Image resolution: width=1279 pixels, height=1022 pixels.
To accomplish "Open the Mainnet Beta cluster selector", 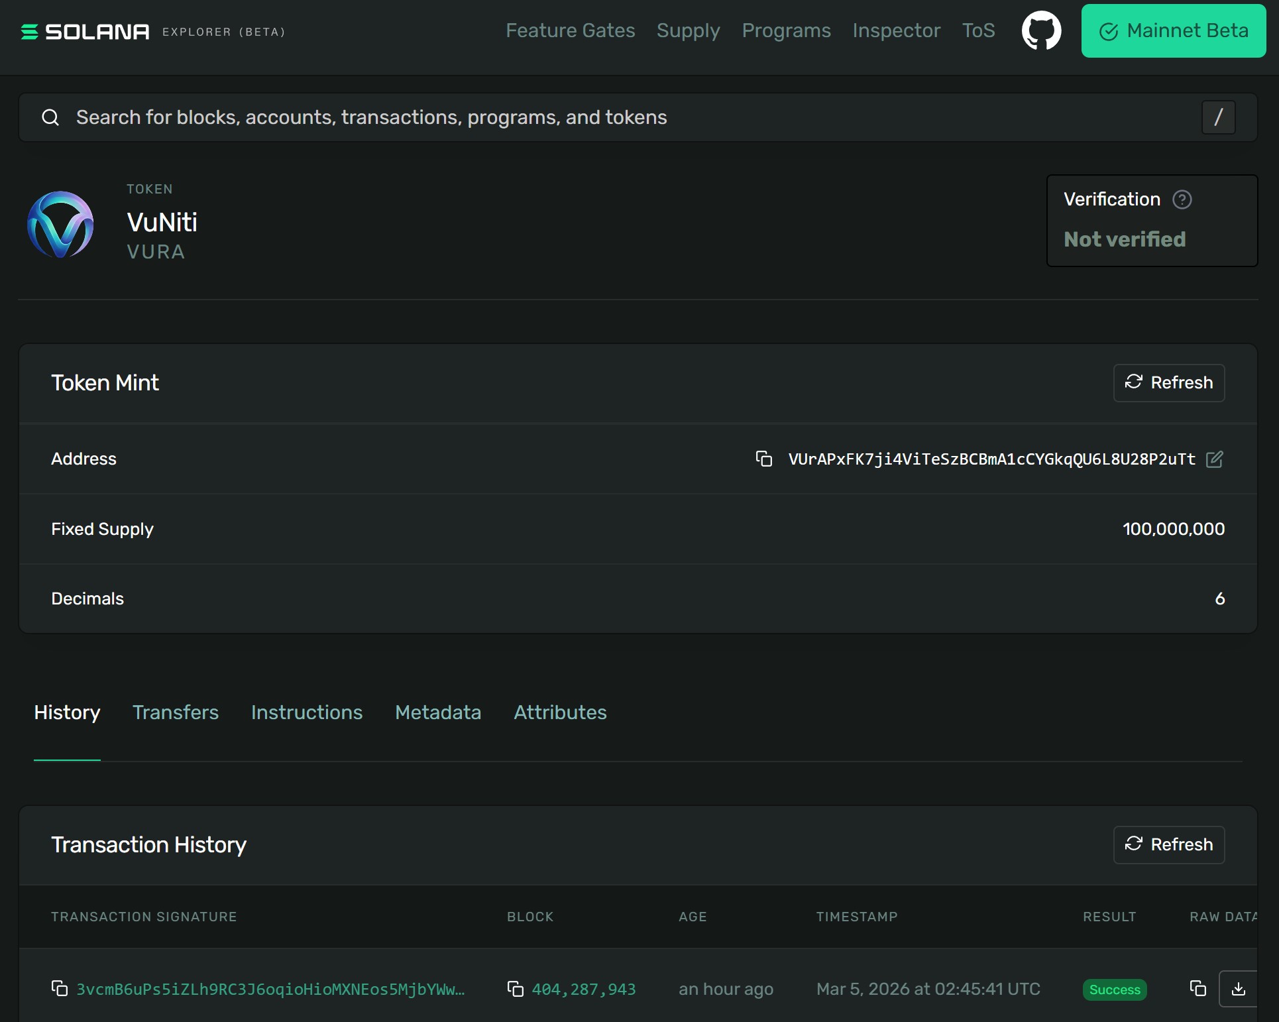I will [x=1173, y=30].
